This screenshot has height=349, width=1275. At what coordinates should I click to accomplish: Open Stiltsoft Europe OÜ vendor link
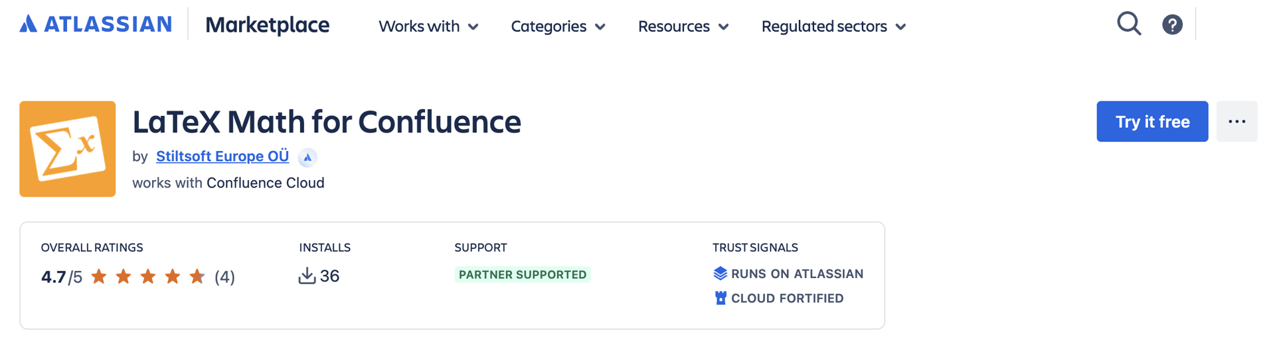222,156
